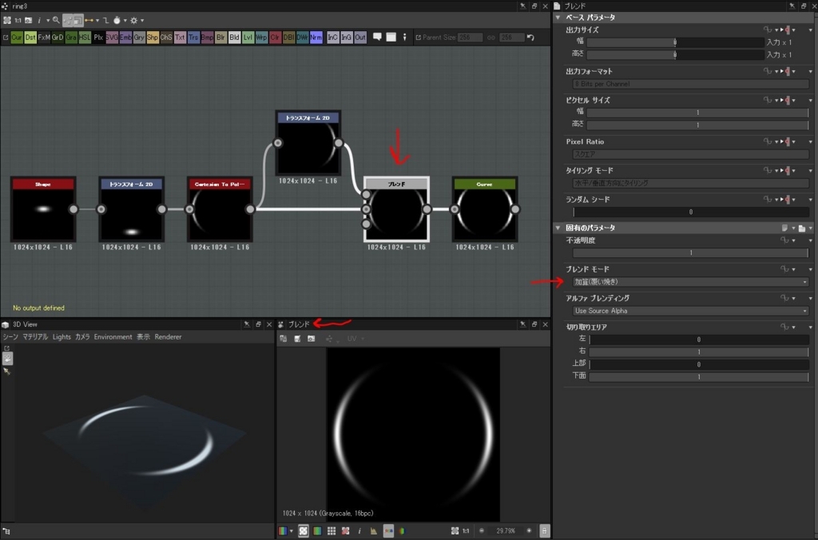Add a Distance node using the Dst button
The height and width of the screenshot is (540, 818).
30,38
